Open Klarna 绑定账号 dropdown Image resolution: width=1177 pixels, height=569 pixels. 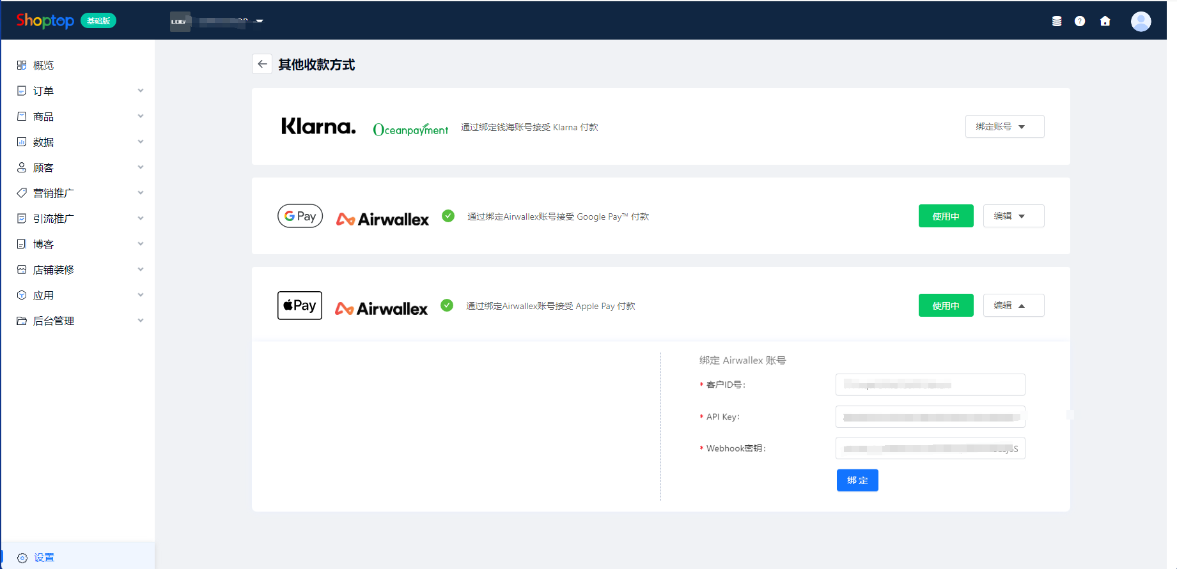pyautogui.click(x=1004, y=126)
